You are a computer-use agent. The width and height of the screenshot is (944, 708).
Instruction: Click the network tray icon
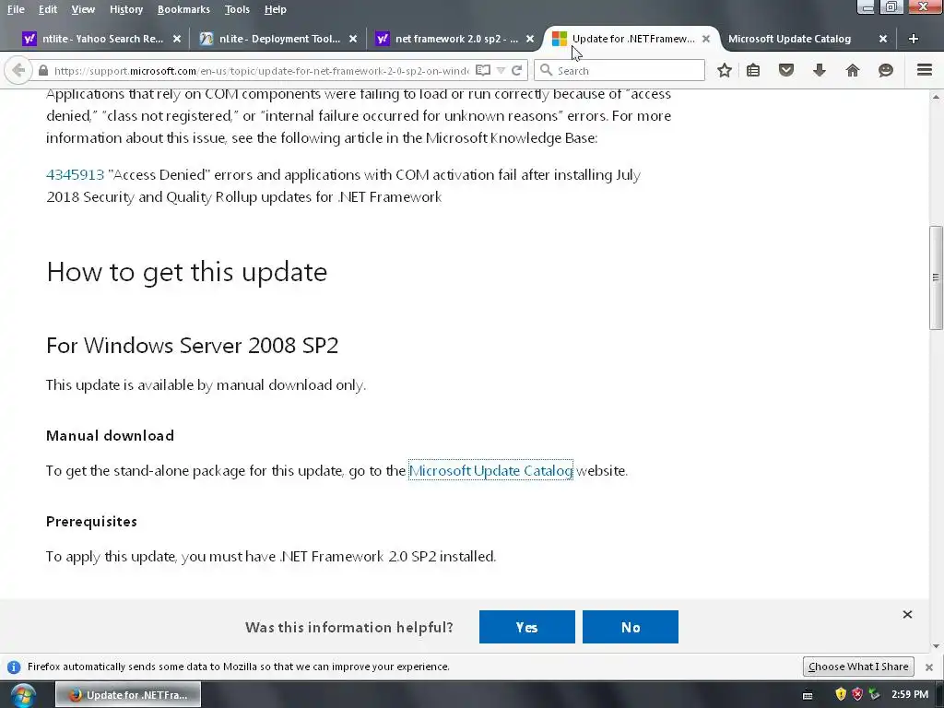coord(874,695)
